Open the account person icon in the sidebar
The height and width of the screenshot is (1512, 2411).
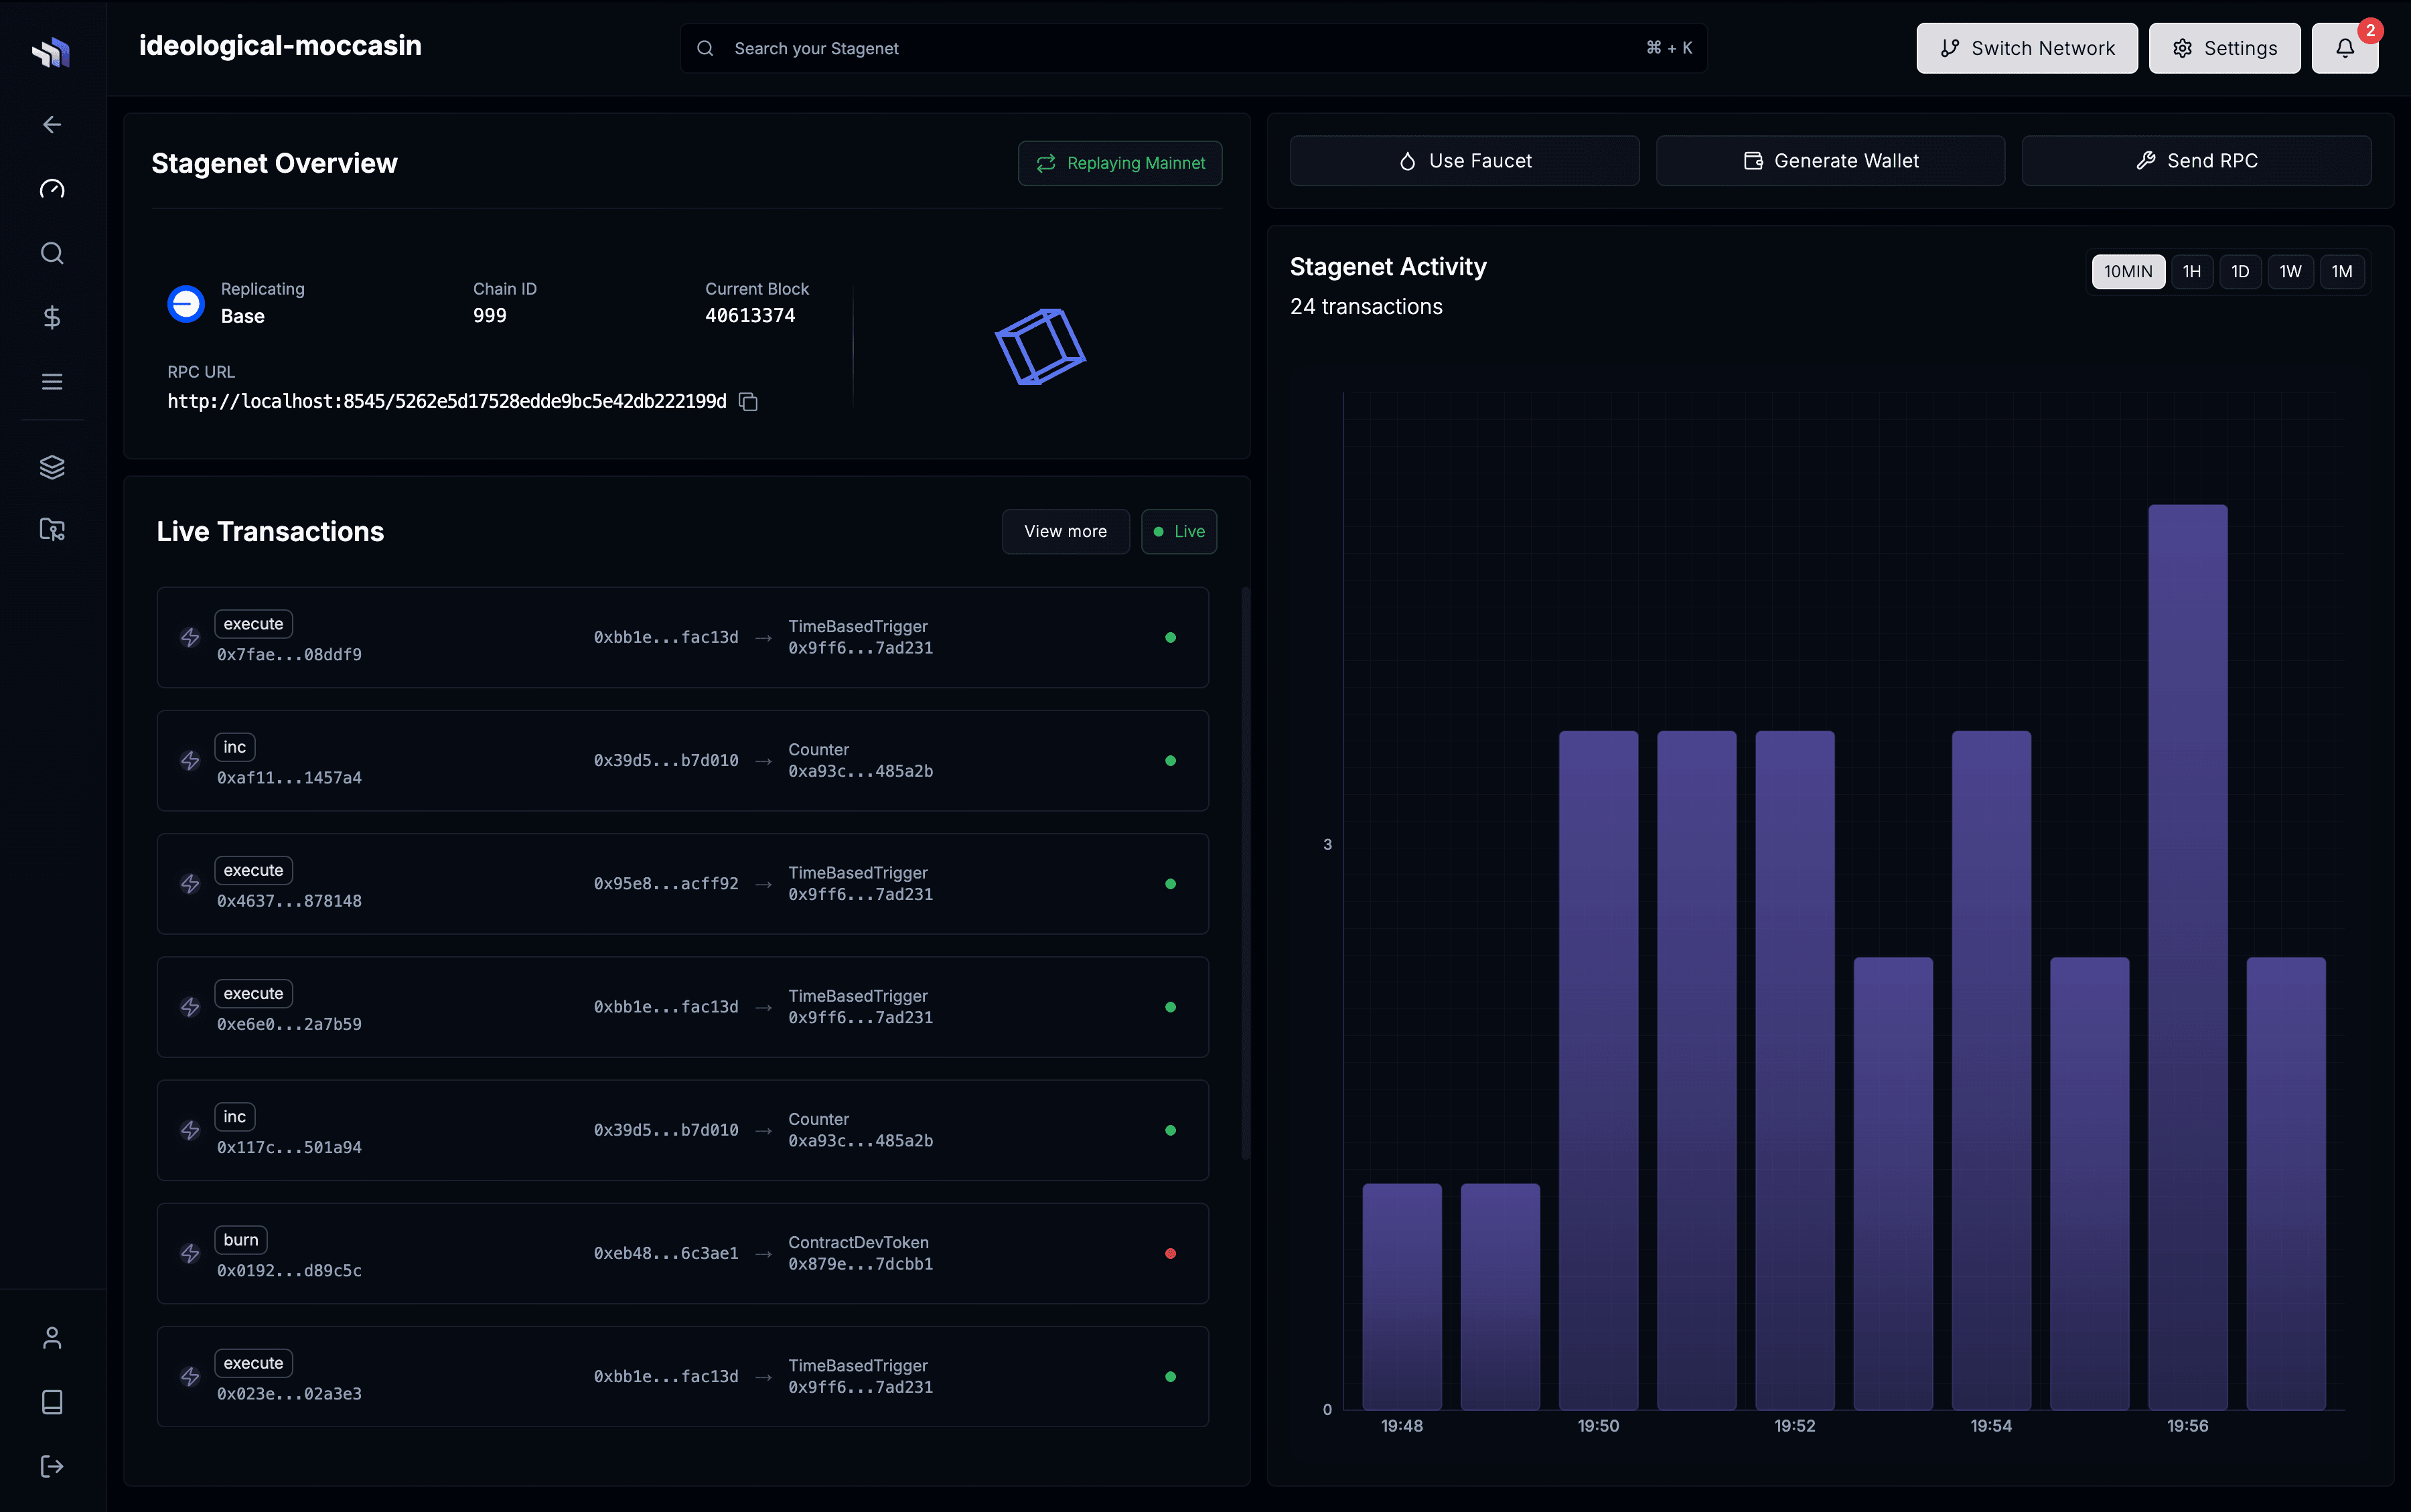[x=52, y=1337]
